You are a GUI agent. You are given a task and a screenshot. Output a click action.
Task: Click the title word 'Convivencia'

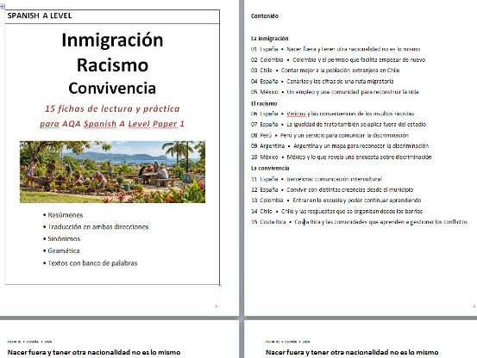point(112,89)
